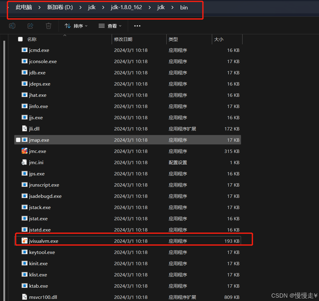The image size is (319, 301).
Task: Sort by 名称 column header
Action: pyautogui.click(x=32, y=39)
